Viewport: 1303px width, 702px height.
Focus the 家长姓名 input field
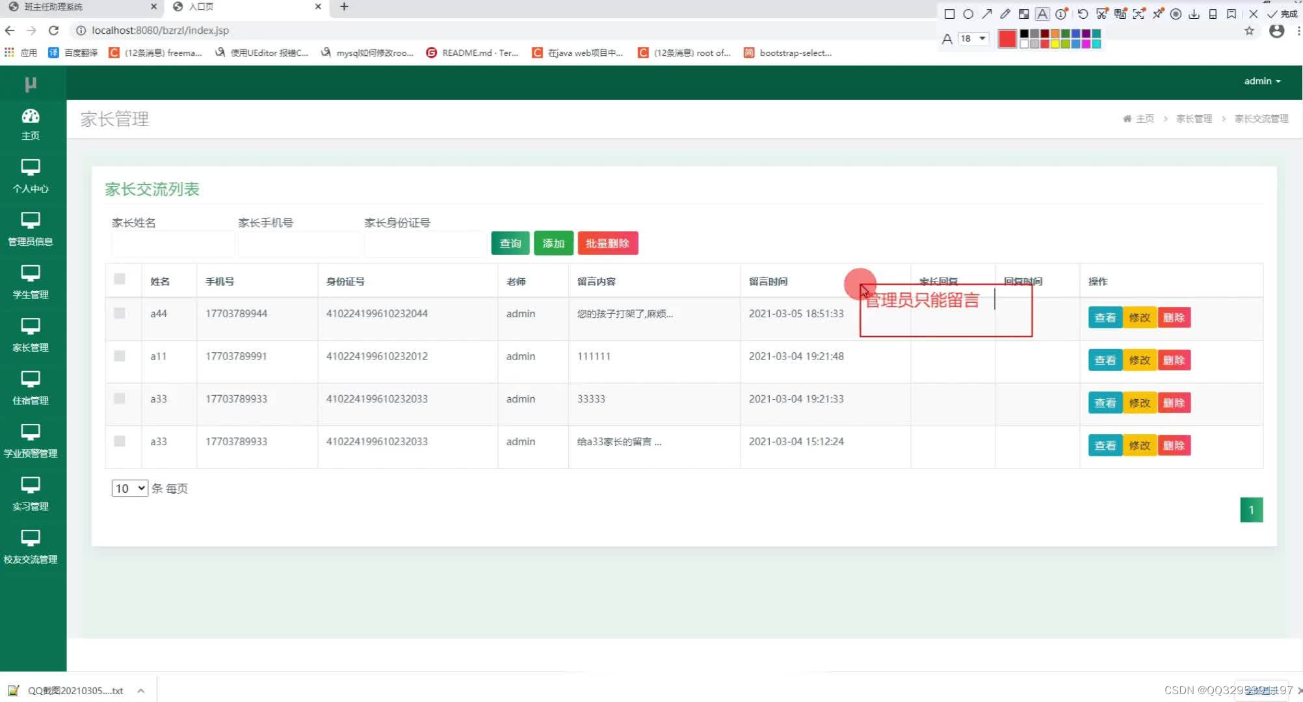pos(173,244)
